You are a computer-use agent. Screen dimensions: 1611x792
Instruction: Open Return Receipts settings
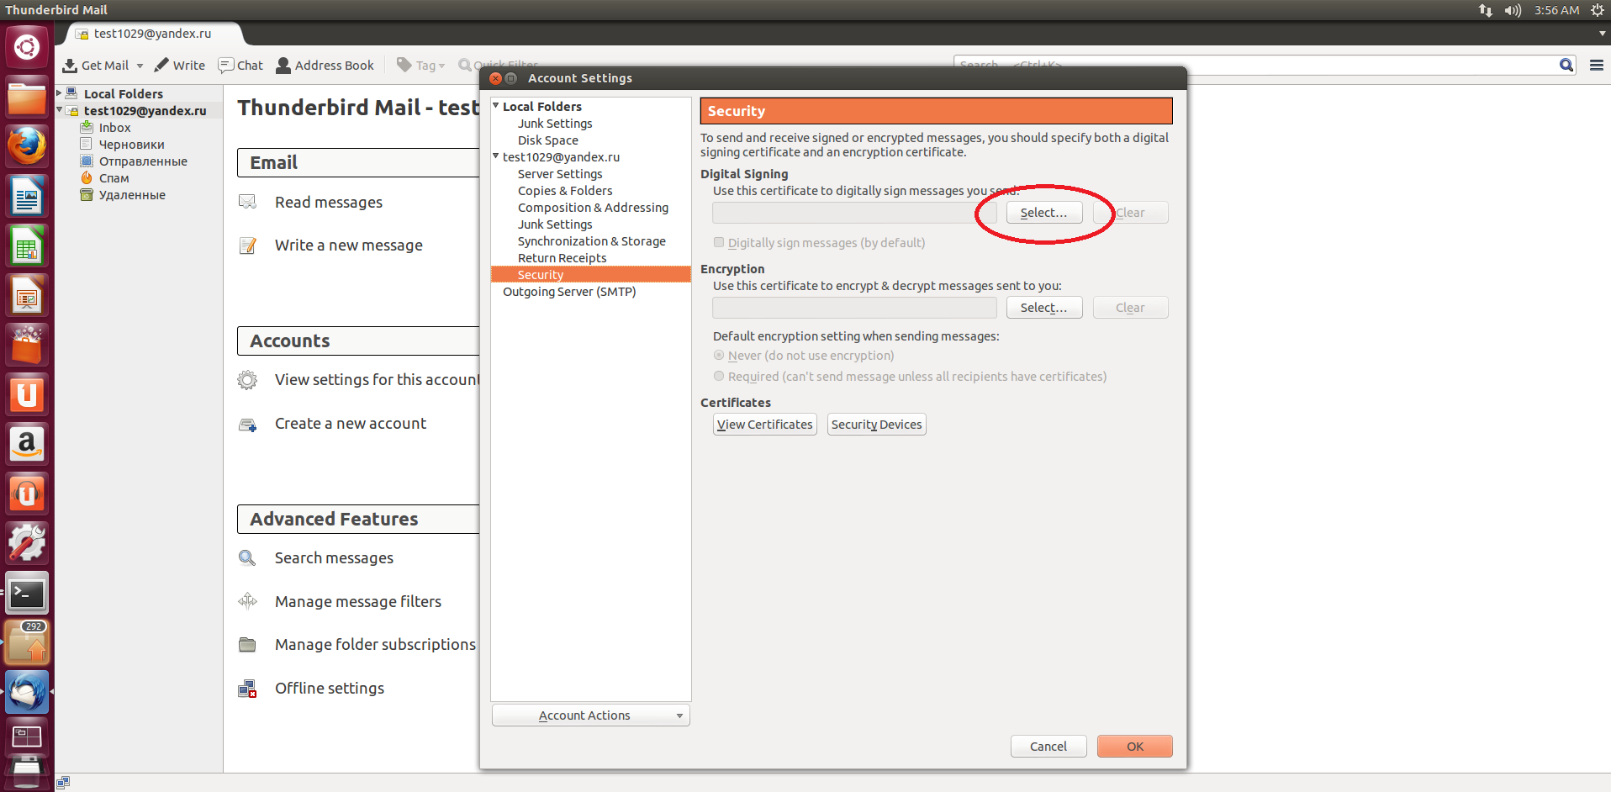coord(562,258)
